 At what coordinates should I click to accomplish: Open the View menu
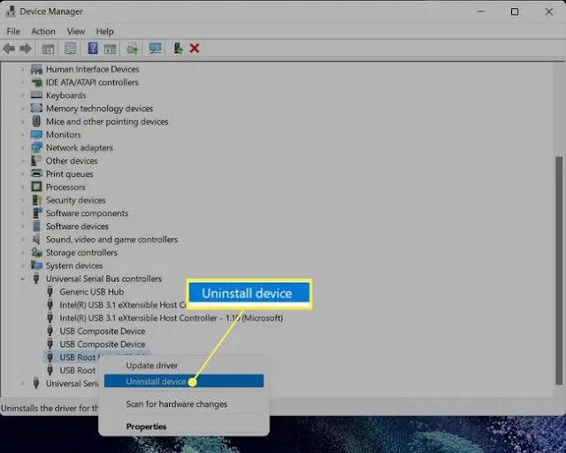(x=76, y=32)
